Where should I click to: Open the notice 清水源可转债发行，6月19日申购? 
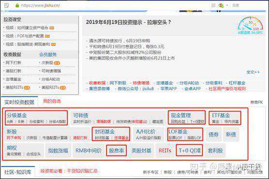(x=120, y=41)
